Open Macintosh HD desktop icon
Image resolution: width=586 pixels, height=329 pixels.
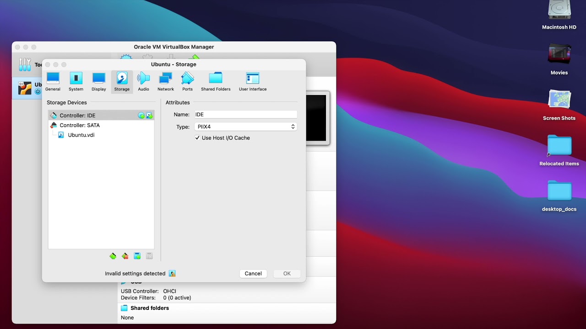(559, 15)
